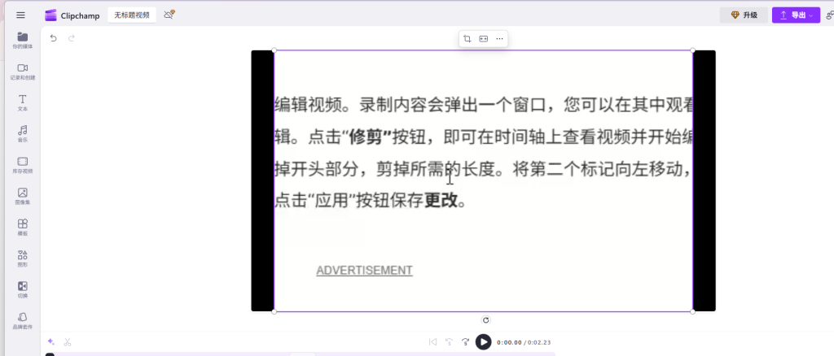Play the video preview
The width and height of the screenshot is (834, 356).
point(484,342)
